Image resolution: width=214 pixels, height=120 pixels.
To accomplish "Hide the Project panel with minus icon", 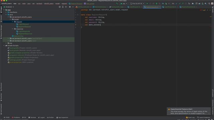I will click(x=73, y=7).
